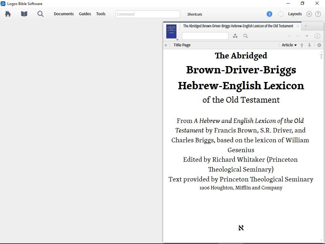Open the main Search magnifier icon

click(x=40, y=14)
